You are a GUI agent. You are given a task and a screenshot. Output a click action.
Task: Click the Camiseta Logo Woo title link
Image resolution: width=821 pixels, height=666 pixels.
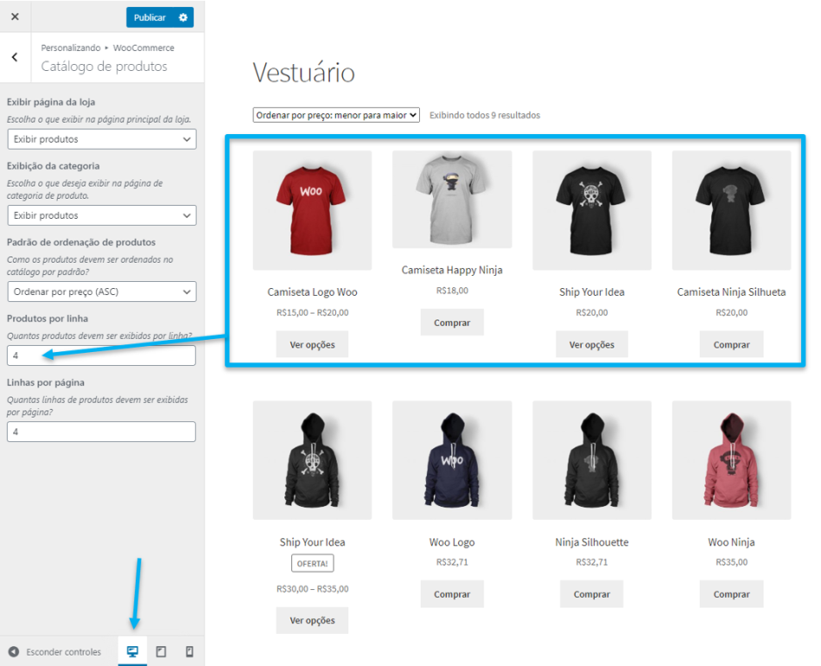coord(312,292)
